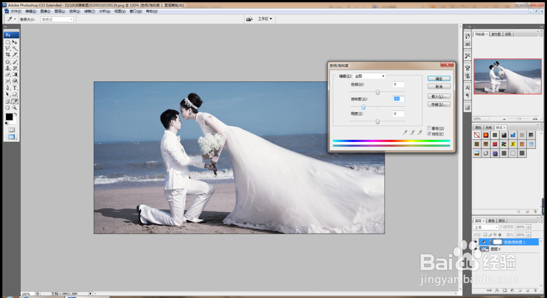Hide the 色相/饱和度 1 layer

pyautogui.click(x=475, y=242)
